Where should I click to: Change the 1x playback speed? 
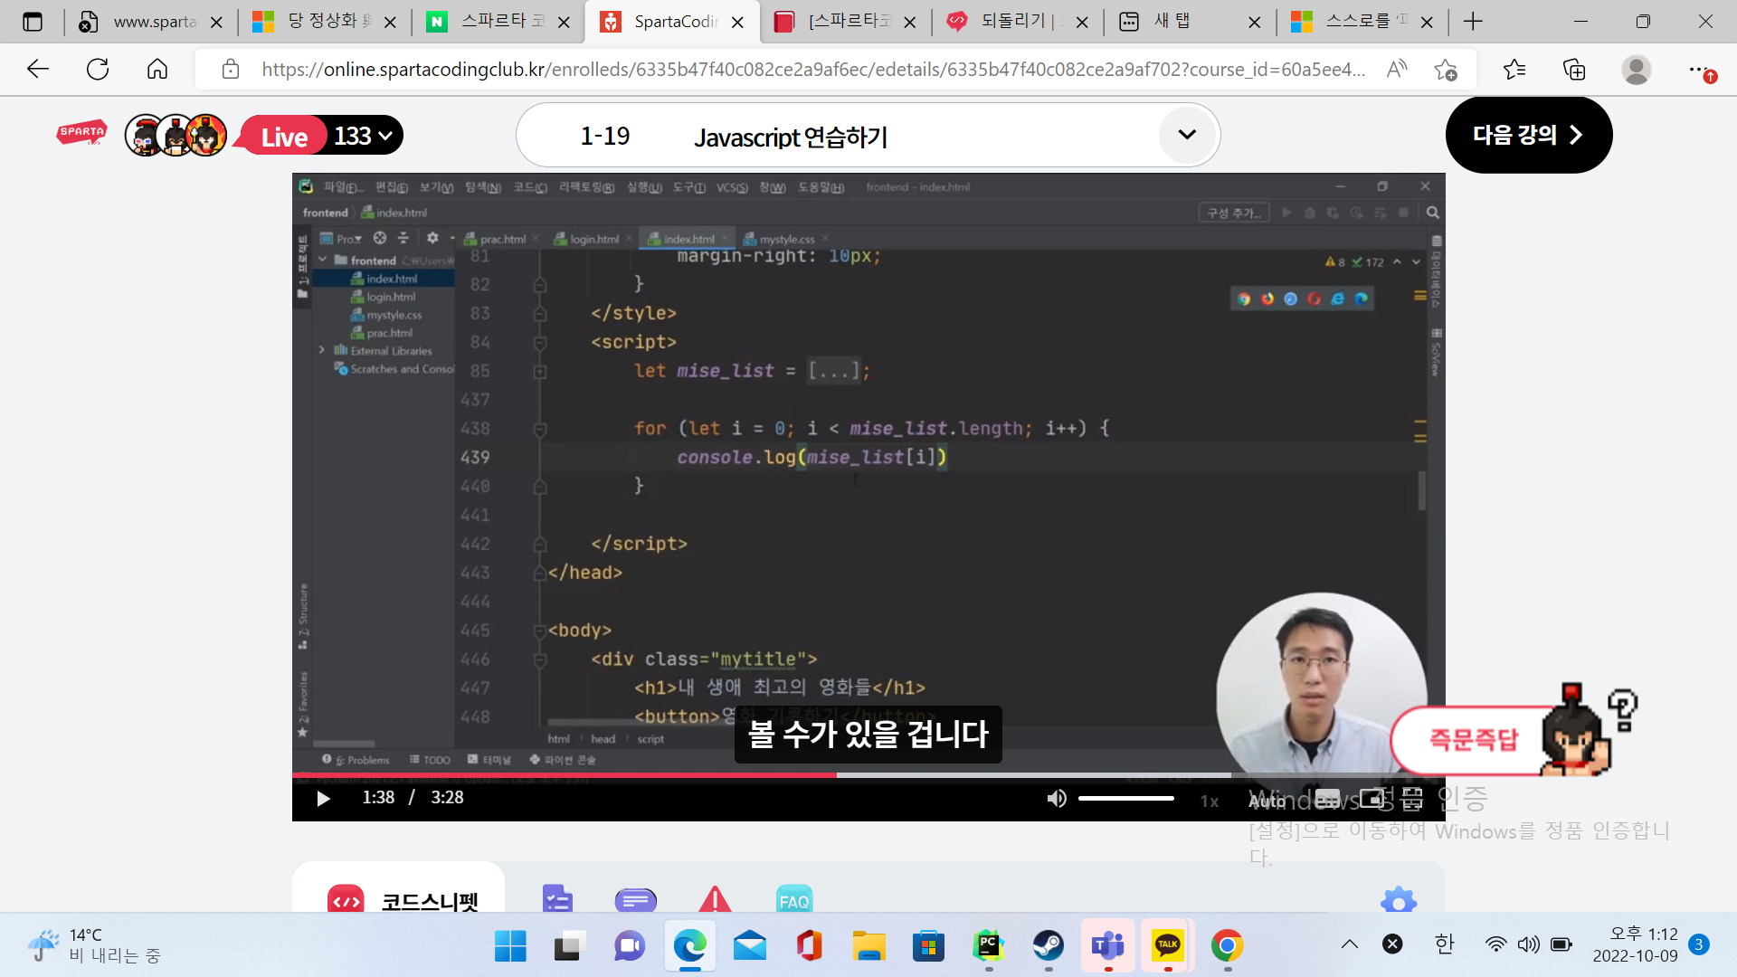(x=1210, y=801)
